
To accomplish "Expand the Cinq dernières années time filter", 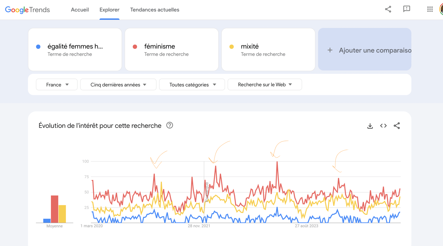I will coord(118,85).
